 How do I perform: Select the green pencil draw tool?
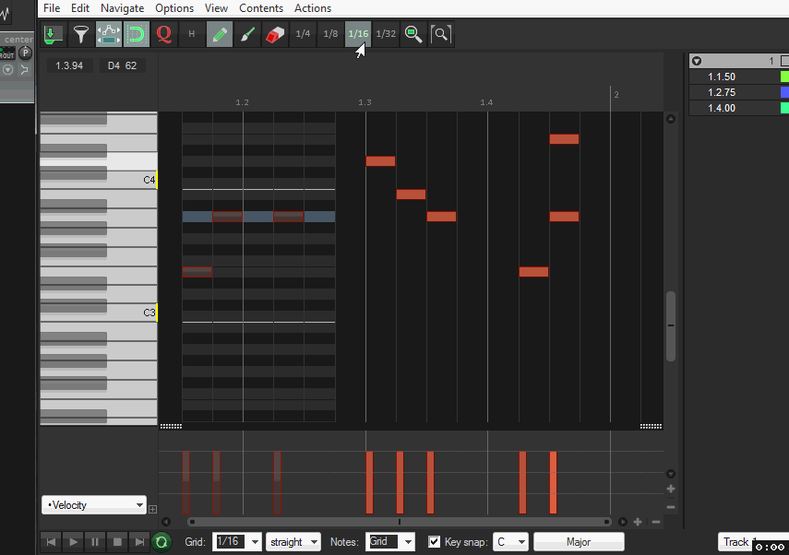(220, 34)
